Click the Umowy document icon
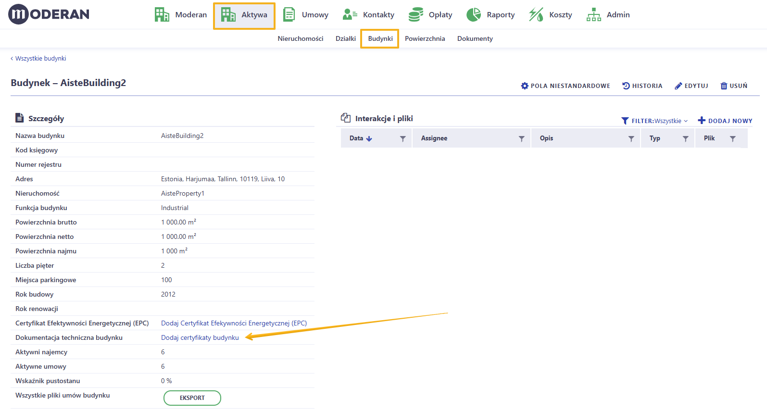767x411 pixels. point(289,14)
